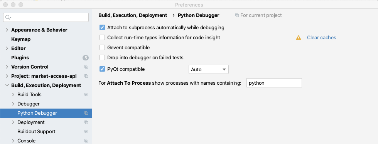
Task: Click the settings search field
Action: (46, 17)
